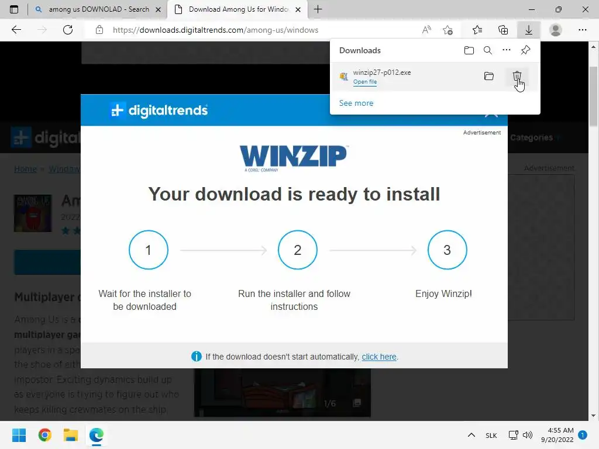Go back to the previous page
Image resolution: width=599 pixels, height=449 pixels.
16,30
